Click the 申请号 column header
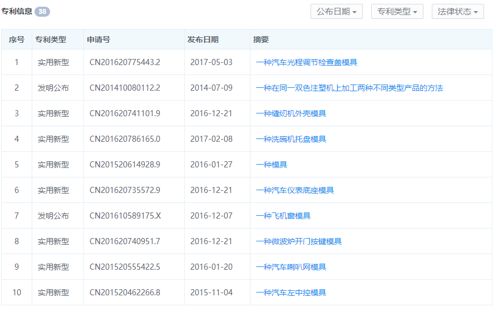 (98, 39)
